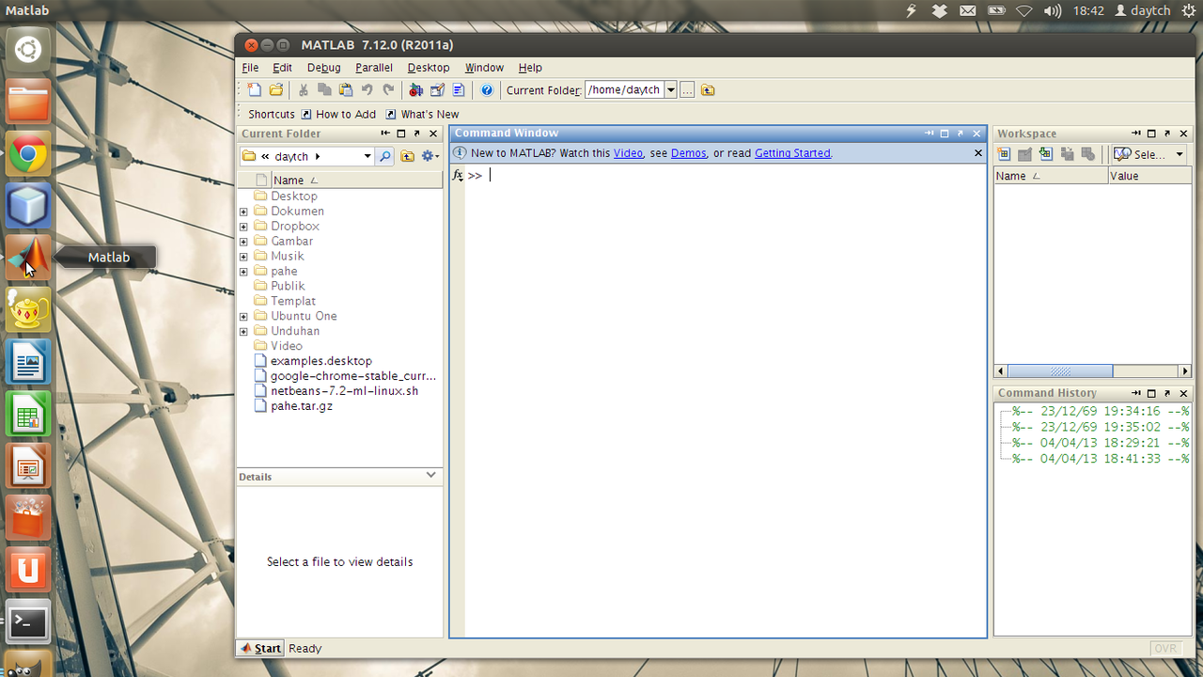The image size is (1203, 677).
Task: Click Open Variable icon in Workspace toolbar
Action: point(1024,154)
